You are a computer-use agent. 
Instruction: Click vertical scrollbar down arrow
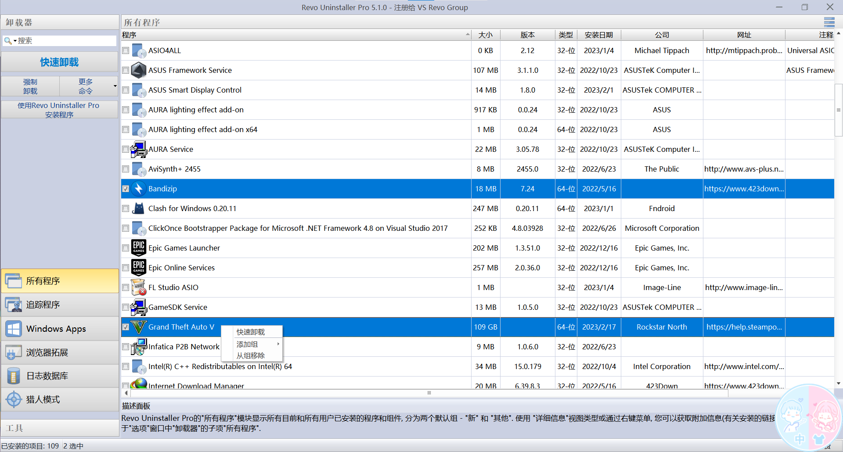[x=838, y=383]
